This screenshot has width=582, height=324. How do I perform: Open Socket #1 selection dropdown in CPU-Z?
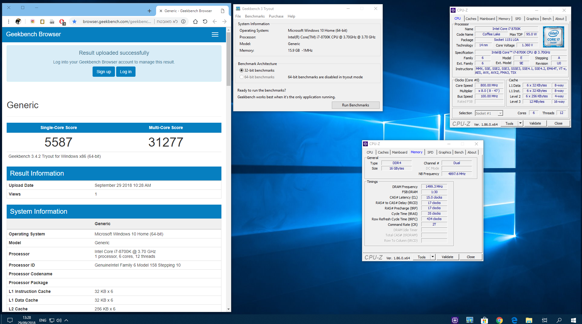point(489,113)
